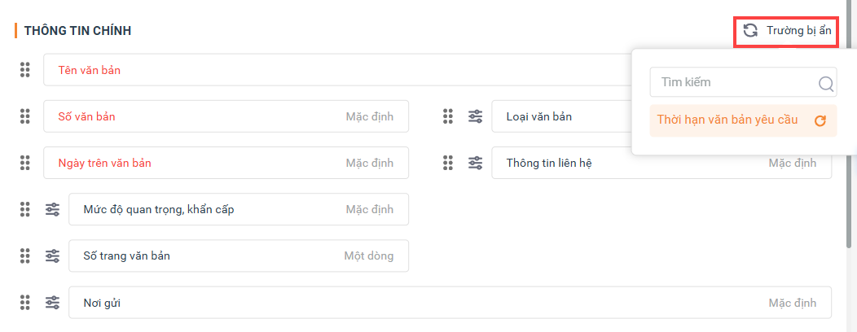Viewport: 857px width, 332px height.
Task: Restore the hidden field Thời hạn văn bản yêu cầu
Action: pyautogui.click(x=820, y=120)
